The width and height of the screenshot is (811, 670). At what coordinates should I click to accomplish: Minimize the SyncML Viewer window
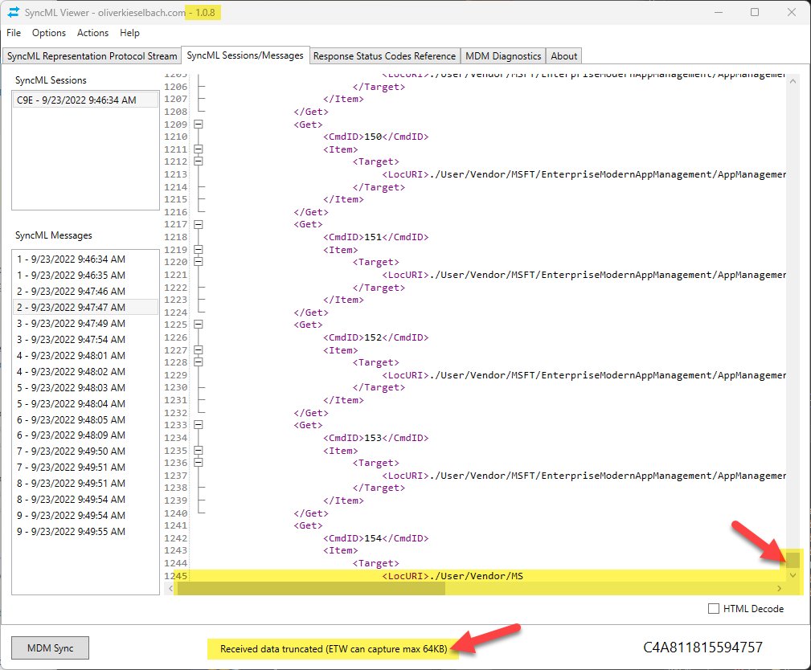pyautogui.click(x=718, y=12)
